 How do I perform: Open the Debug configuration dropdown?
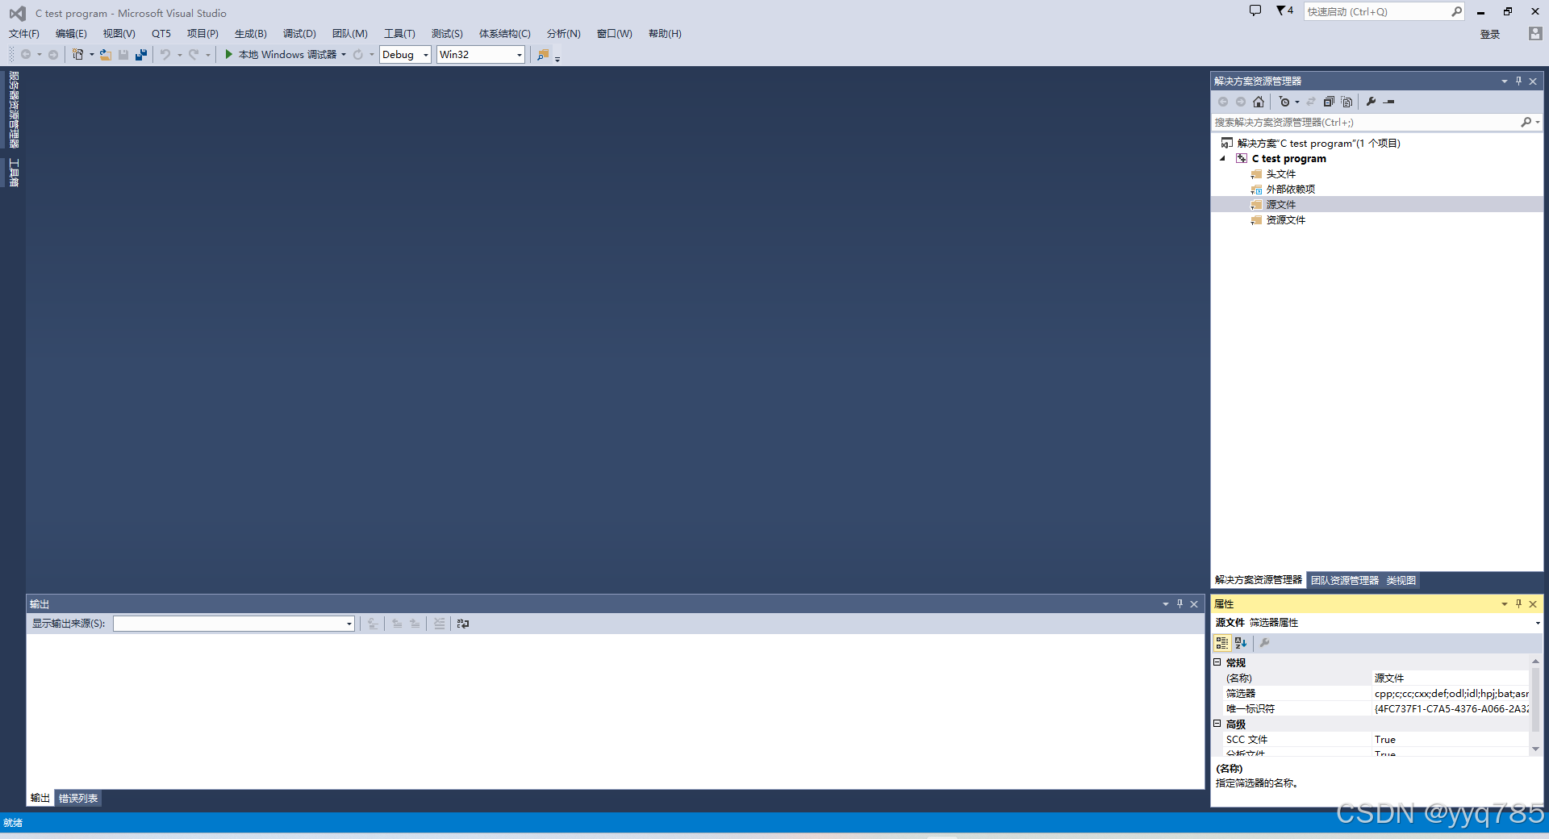(x=425, y=54)
